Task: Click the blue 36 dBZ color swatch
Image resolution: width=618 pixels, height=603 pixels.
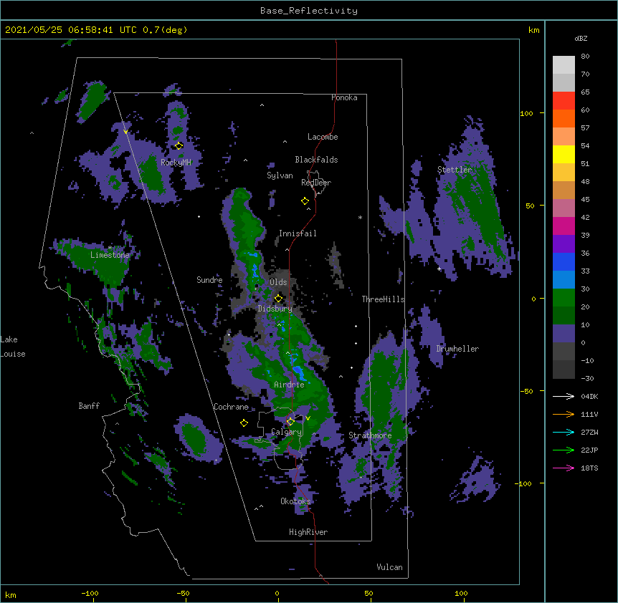Action: point(564,261)
